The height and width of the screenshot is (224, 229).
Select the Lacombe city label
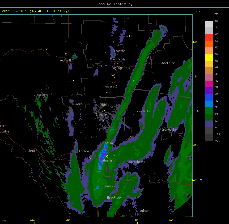[120, 51]
